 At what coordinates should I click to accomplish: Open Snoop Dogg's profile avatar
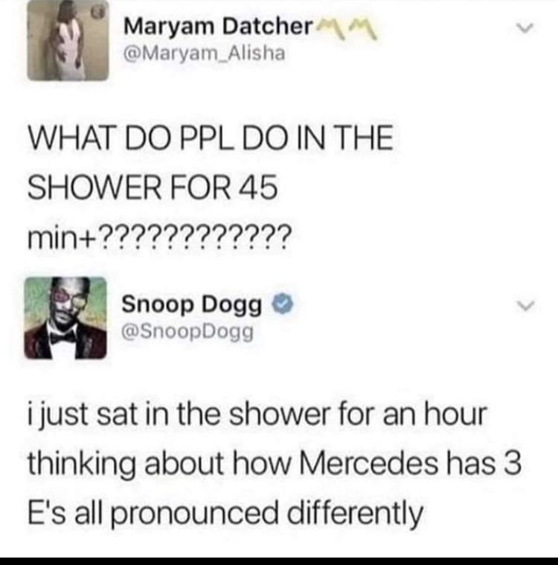[x=65, y=318]
